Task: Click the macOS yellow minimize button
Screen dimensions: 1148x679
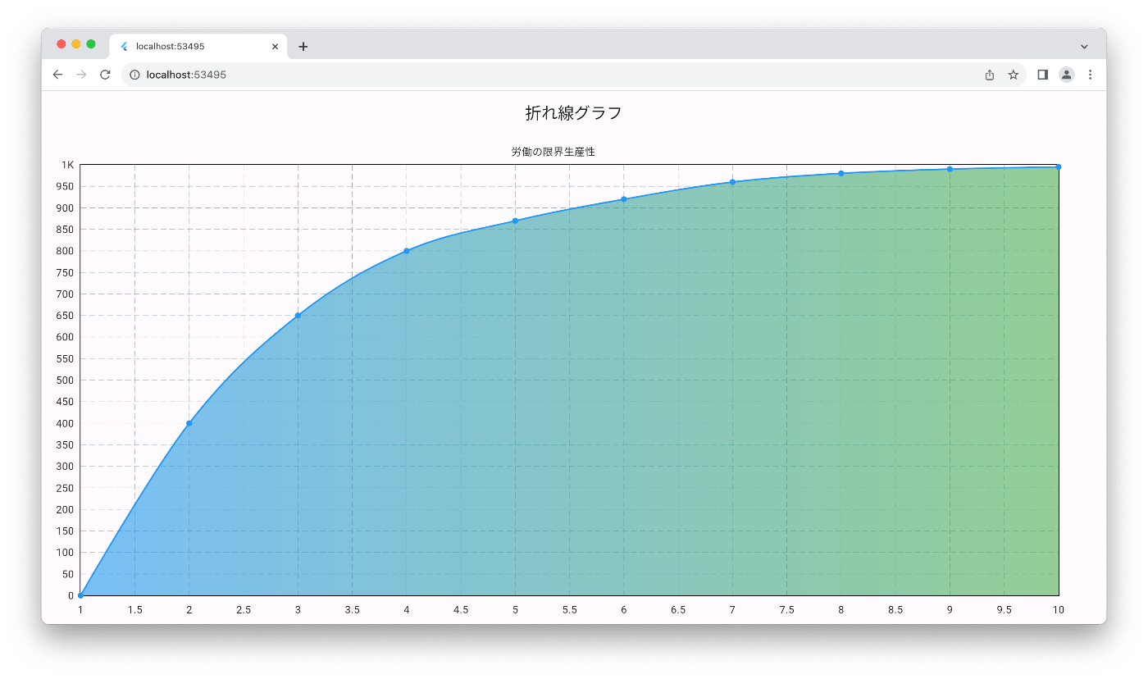Action: (76, 44)
